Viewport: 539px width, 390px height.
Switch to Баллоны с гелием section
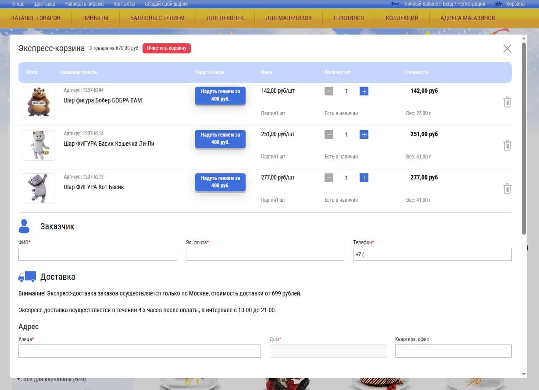(x=157, y=18)
